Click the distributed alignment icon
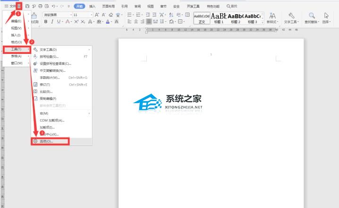339x208 pixels. pyautogui.click(x=155, y=22)
